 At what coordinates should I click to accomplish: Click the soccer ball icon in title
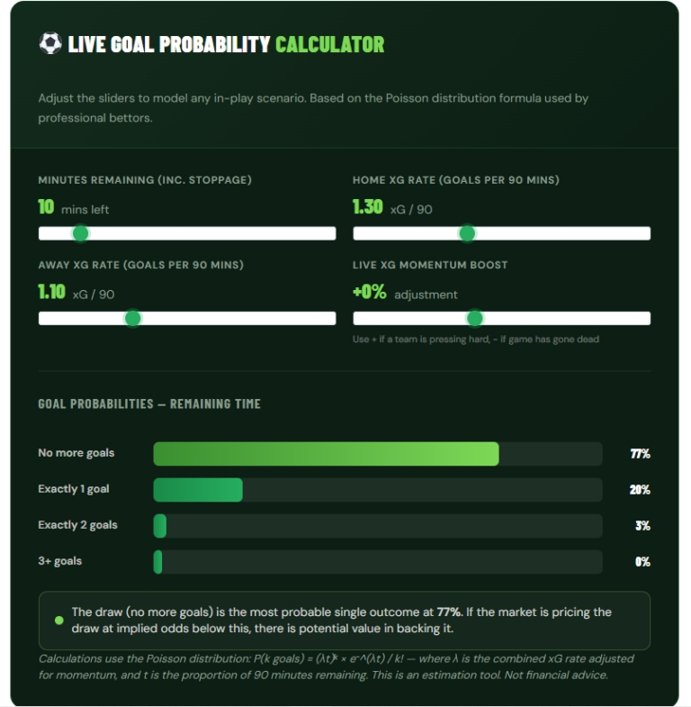[x=50, y=44]
